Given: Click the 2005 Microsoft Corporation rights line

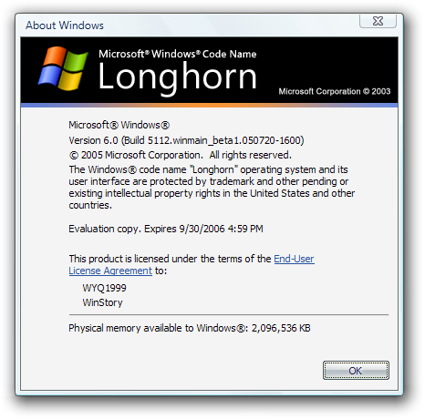Looking at the screenshot, I should tap(180, 155).
